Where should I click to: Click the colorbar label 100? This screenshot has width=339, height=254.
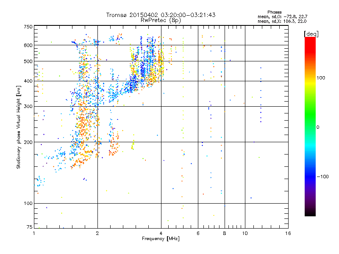321,78
